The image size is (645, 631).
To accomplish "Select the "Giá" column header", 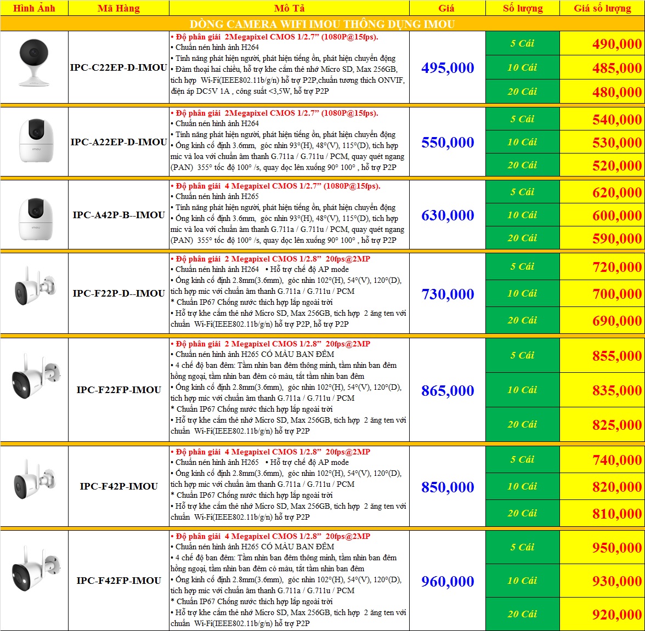I will click(x=446, y=8).
